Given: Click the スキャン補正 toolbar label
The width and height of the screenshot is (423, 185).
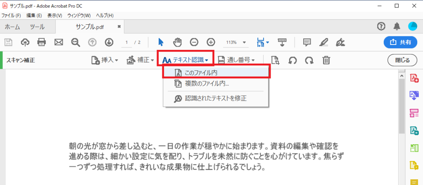Looking at the screenshot, I should 21,60.
